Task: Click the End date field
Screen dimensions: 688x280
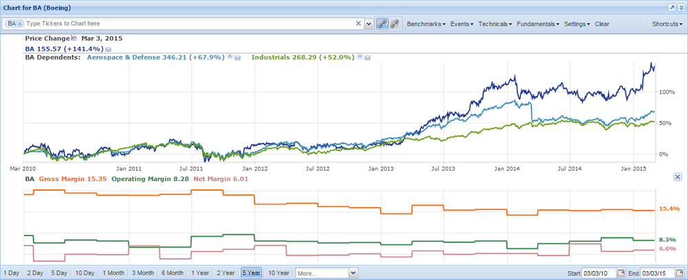Action: click(658, 273)
